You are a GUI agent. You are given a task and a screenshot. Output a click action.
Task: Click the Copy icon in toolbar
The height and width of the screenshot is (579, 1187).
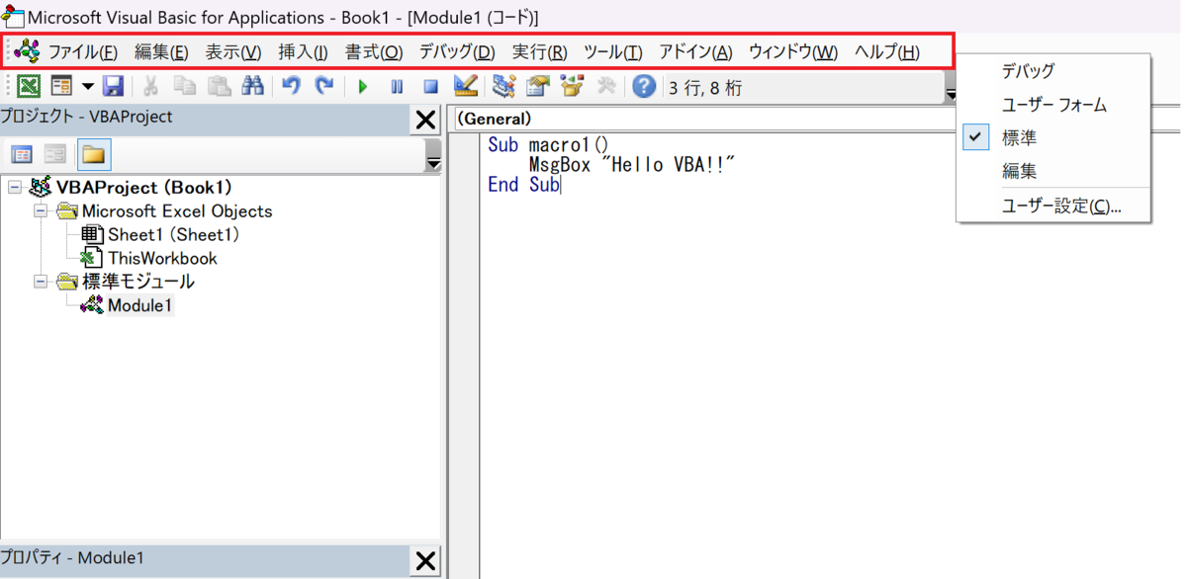click(x=184, y=87)
